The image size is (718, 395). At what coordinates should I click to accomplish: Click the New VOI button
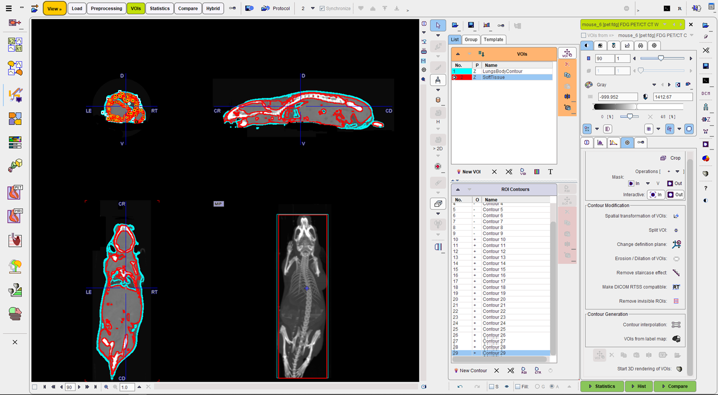click(x=468, y=172)
